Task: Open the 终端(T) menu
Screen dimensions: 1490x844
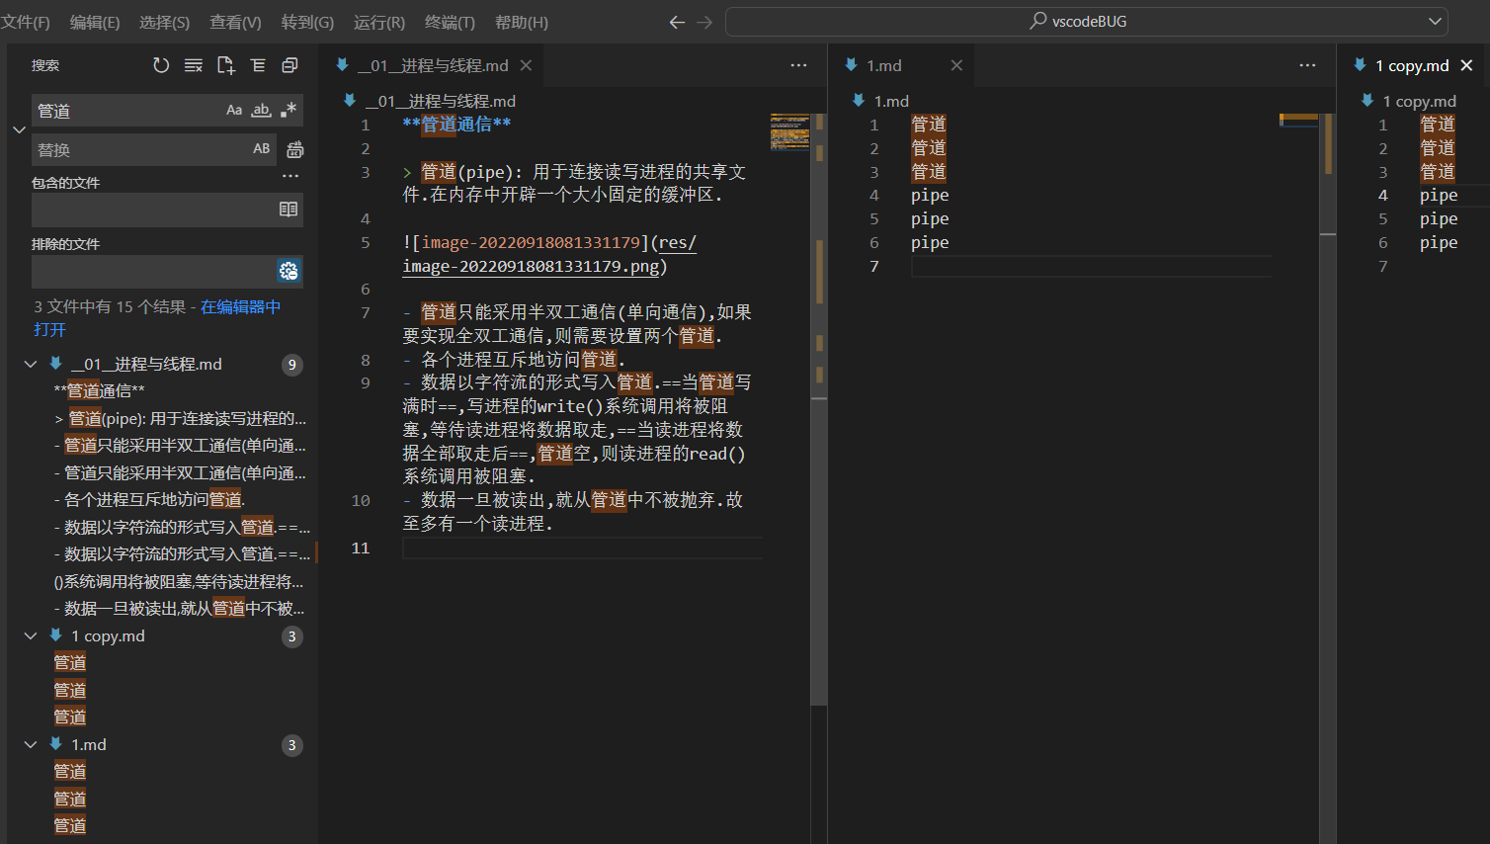Action: [x=450, y=22]
